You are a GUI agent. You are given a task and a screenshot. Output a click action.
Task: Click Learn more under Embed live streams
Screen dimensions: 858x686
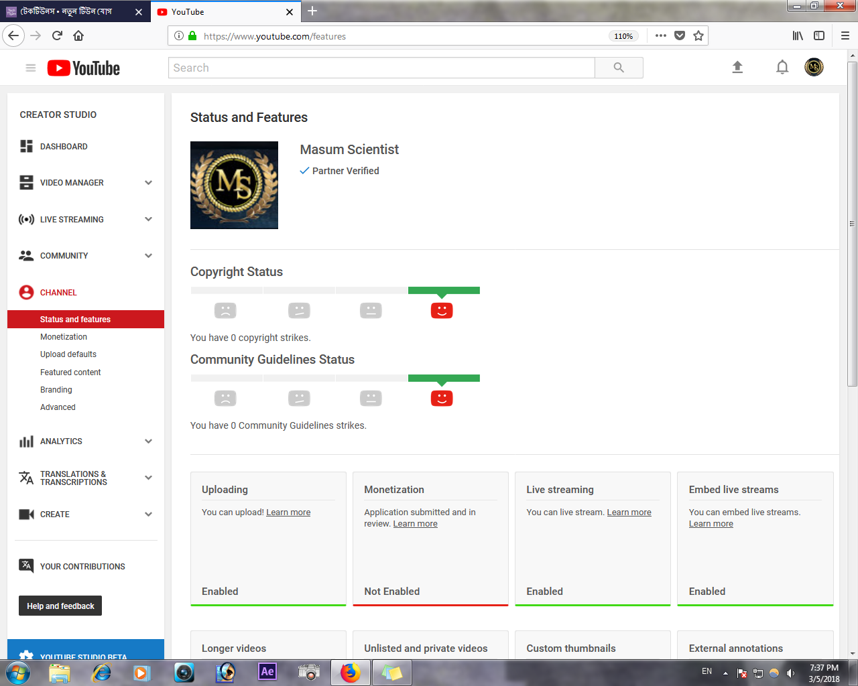tap(711, 524)
